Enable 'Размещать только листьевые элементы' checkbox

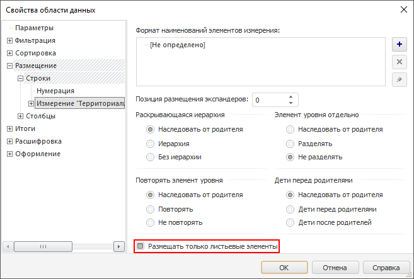(x=141, y=246)
